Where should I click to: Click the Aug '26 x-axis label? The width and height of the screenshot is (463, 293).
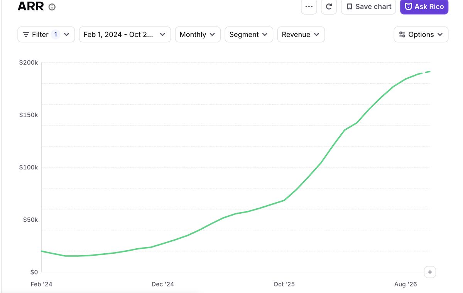point(406,284)
